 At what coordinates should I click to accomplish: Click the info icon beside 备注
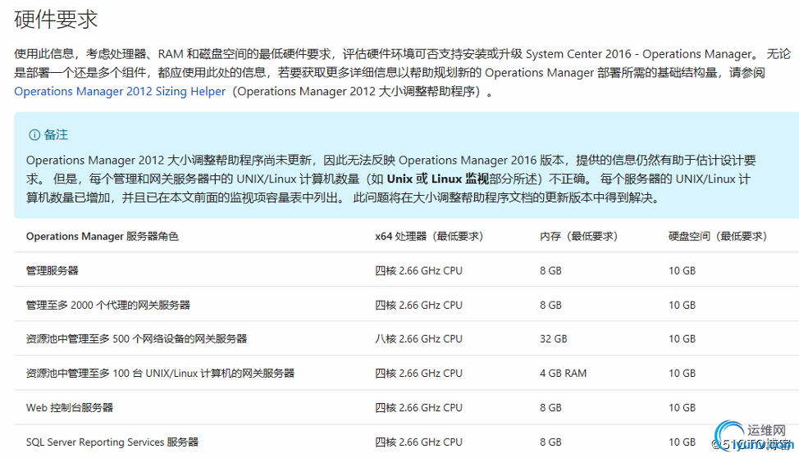34,135
